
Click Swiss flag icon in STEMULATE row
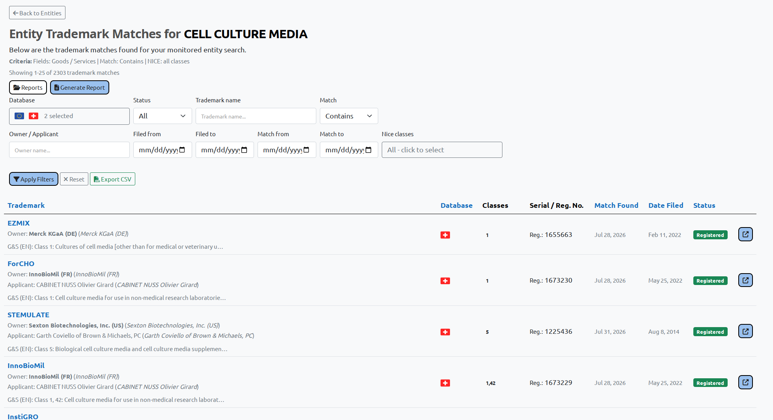point(445,332)
